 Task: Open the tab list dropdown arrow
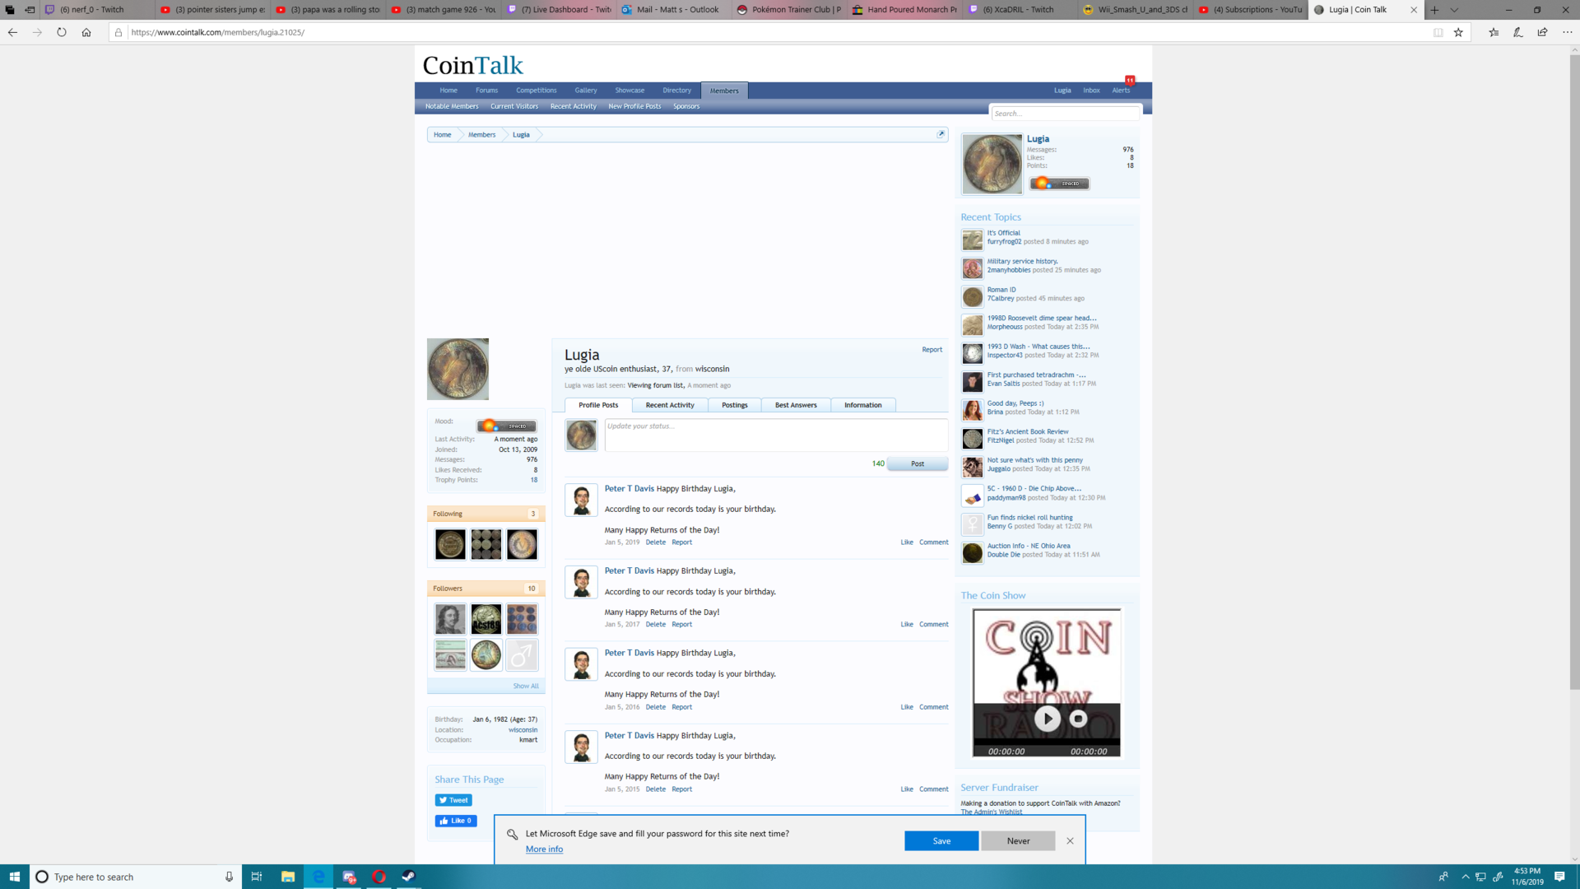pyautogui.click(x=1454, y=10)
